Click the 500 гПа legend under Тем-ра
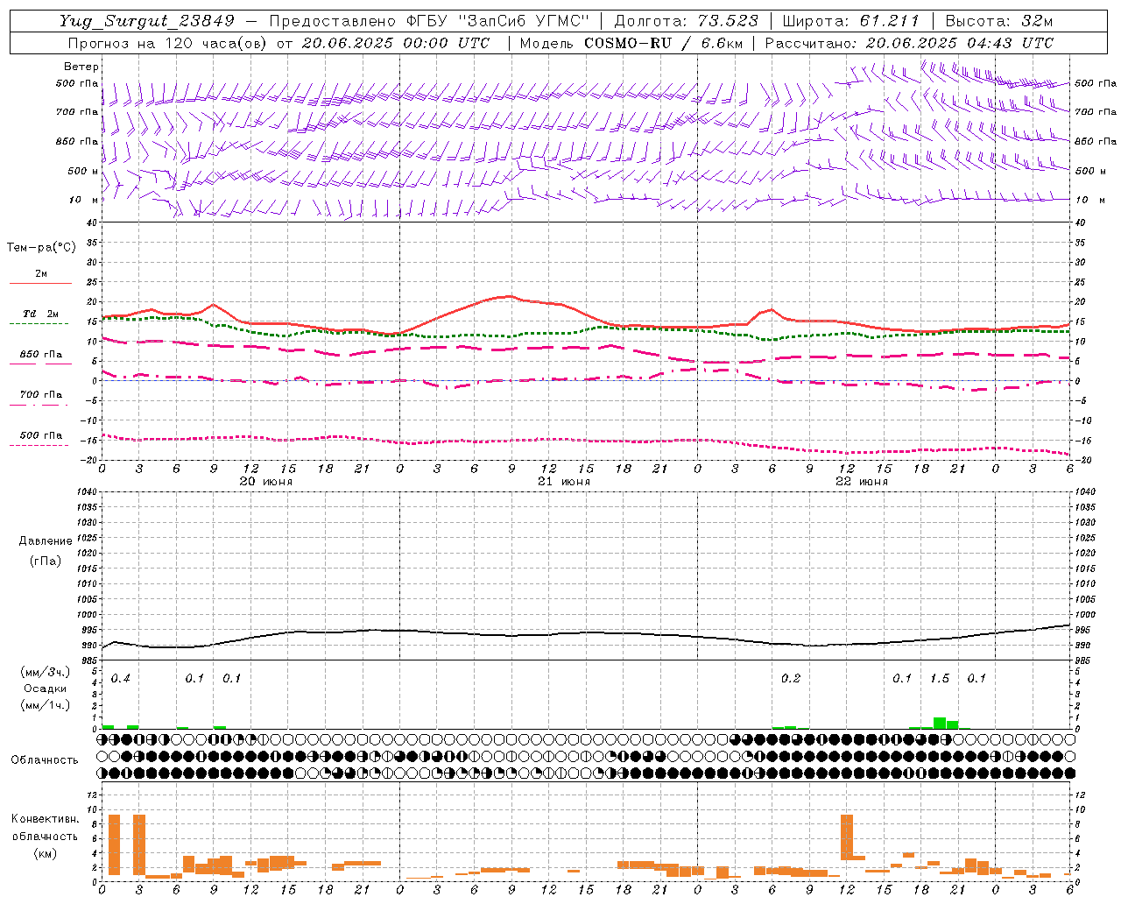 click(x=41, y=435)
